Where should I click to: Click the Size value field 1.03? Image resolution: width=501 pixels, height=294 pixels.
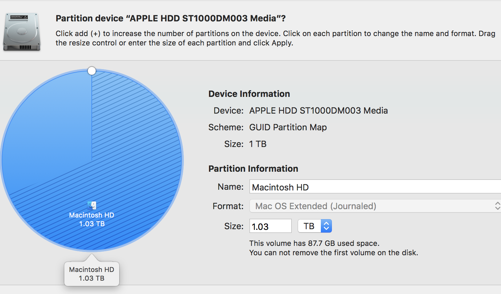pos(271,226)
